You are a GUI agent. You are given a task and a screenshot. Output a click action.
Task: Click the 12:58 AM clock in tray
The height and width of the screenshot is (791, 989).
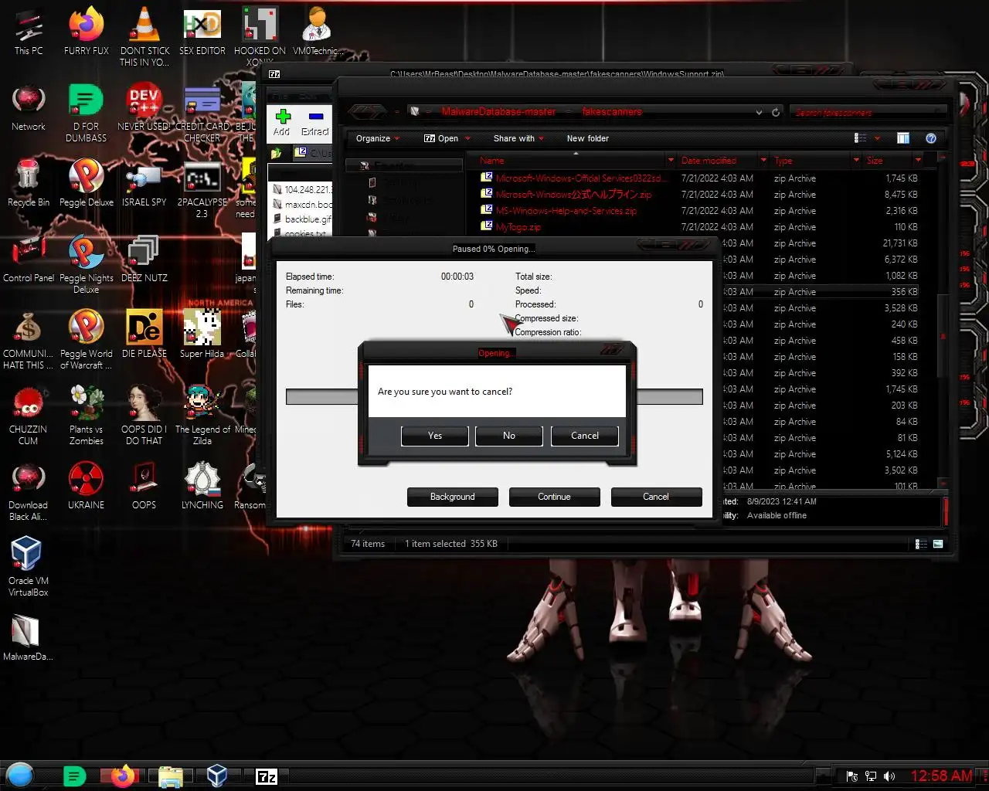(941, 776)
